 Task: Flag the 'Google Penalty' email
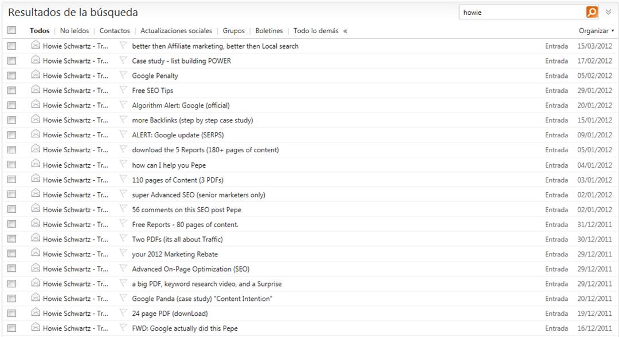123,74
